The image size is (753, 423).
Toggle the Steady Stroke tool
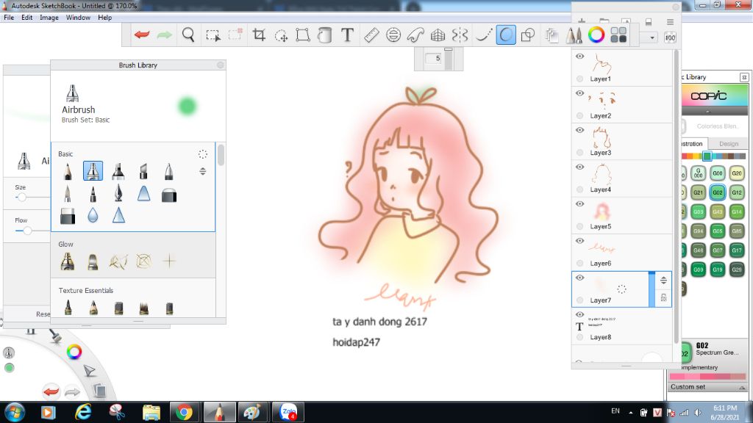pyautogui.click(x=483, y=35)
